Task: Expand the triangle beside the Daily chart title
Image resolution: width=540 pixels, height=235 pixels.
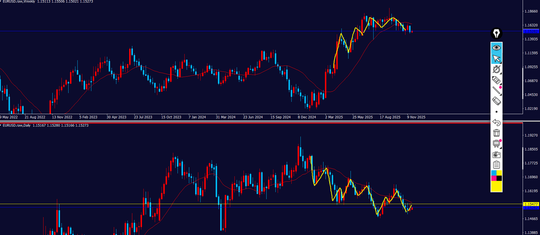Action: [1, 125]
